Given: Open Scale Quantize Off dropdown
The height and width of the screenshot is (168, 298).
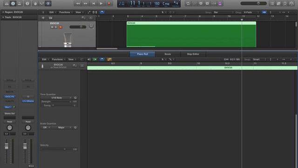Looking at the screenshot, I should (46, 127).
